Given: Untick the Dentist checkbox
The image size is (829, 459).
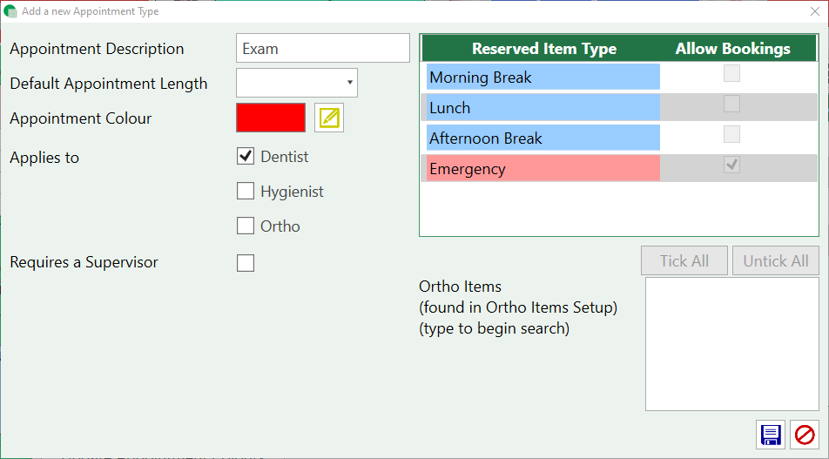Looking at the screenshot, I should pos(246,157).
